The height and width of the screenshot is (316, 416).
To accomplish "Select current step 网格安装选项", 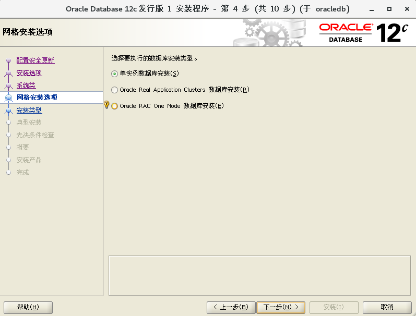I will pos(37,98).
